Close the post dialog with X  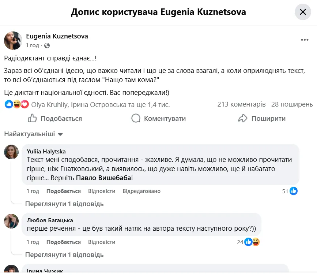[x=303, y=12]
